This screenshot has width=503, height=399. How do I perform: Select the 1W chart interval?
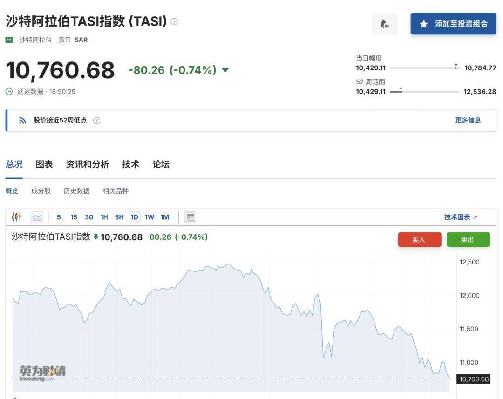(x=149, y=217)
